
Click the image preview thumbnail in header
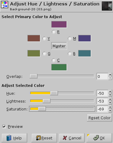107,6
